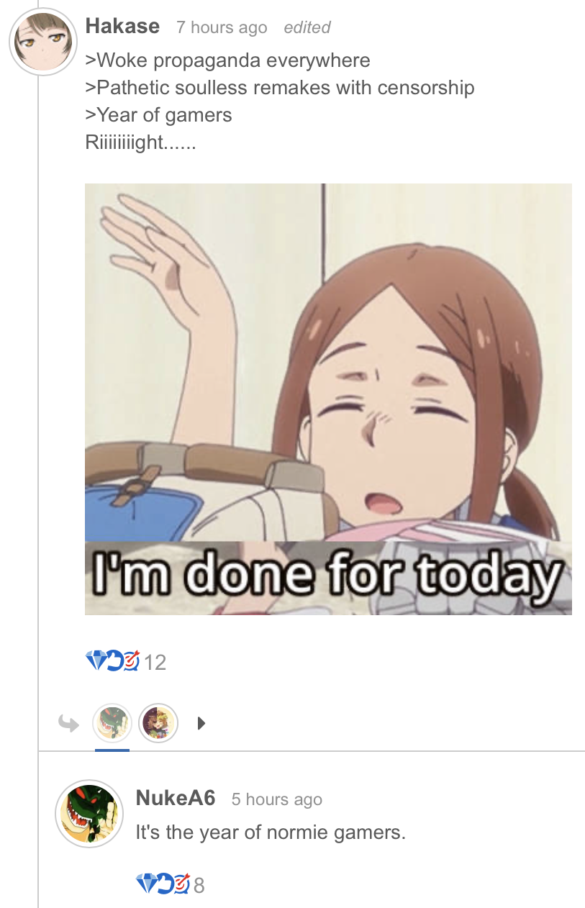This screenshot has width=585, height=908.
Task: View edit history via "edited" label
Action: (307, 28)
